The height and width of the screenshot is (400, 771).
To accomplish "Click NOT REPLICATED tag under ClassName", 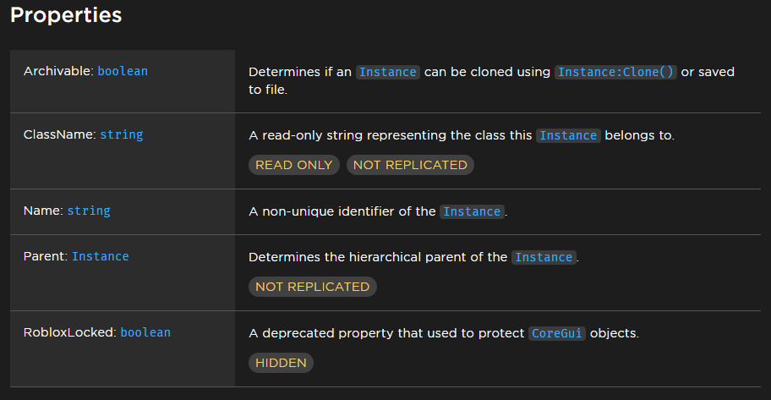I will [410, 165].
